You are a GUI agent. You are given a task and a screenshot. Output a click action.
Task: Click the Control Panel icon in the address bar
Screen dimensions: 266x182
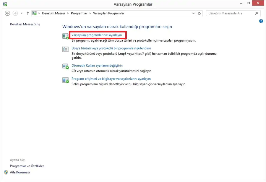34,13
